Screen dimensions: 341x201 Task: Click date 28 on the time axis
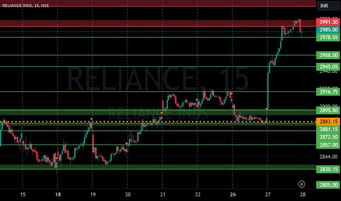coord(303,194)
